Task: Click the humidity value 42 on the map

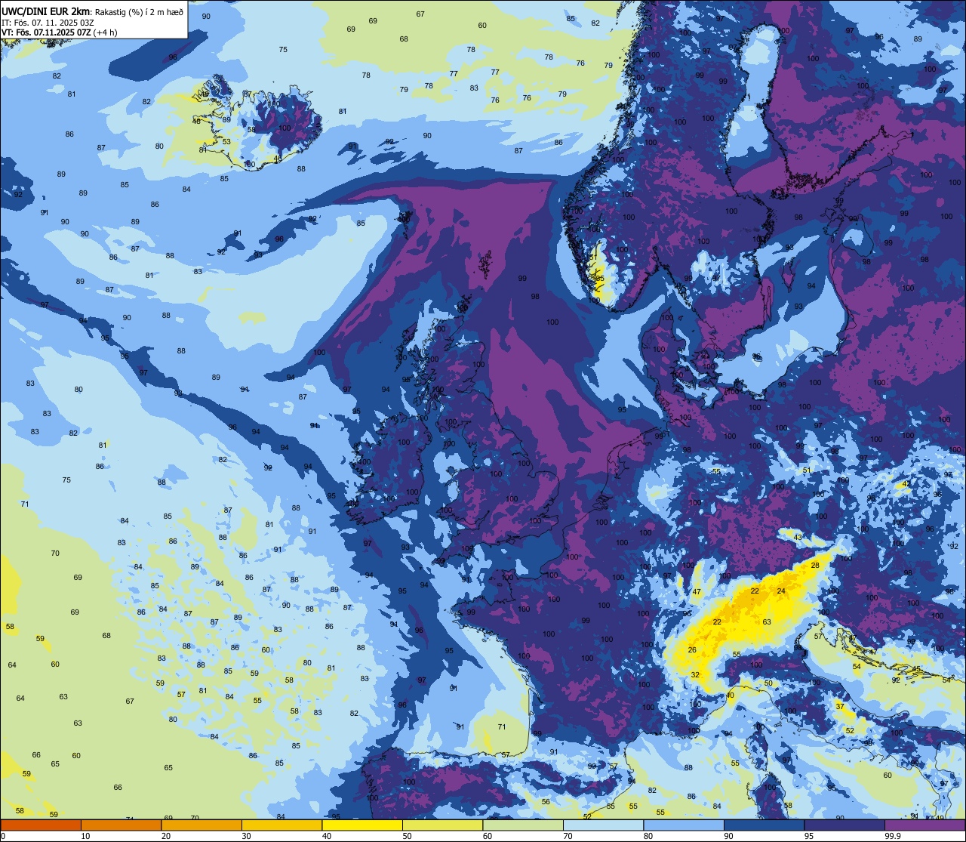Action: click(x=906, y=483)
